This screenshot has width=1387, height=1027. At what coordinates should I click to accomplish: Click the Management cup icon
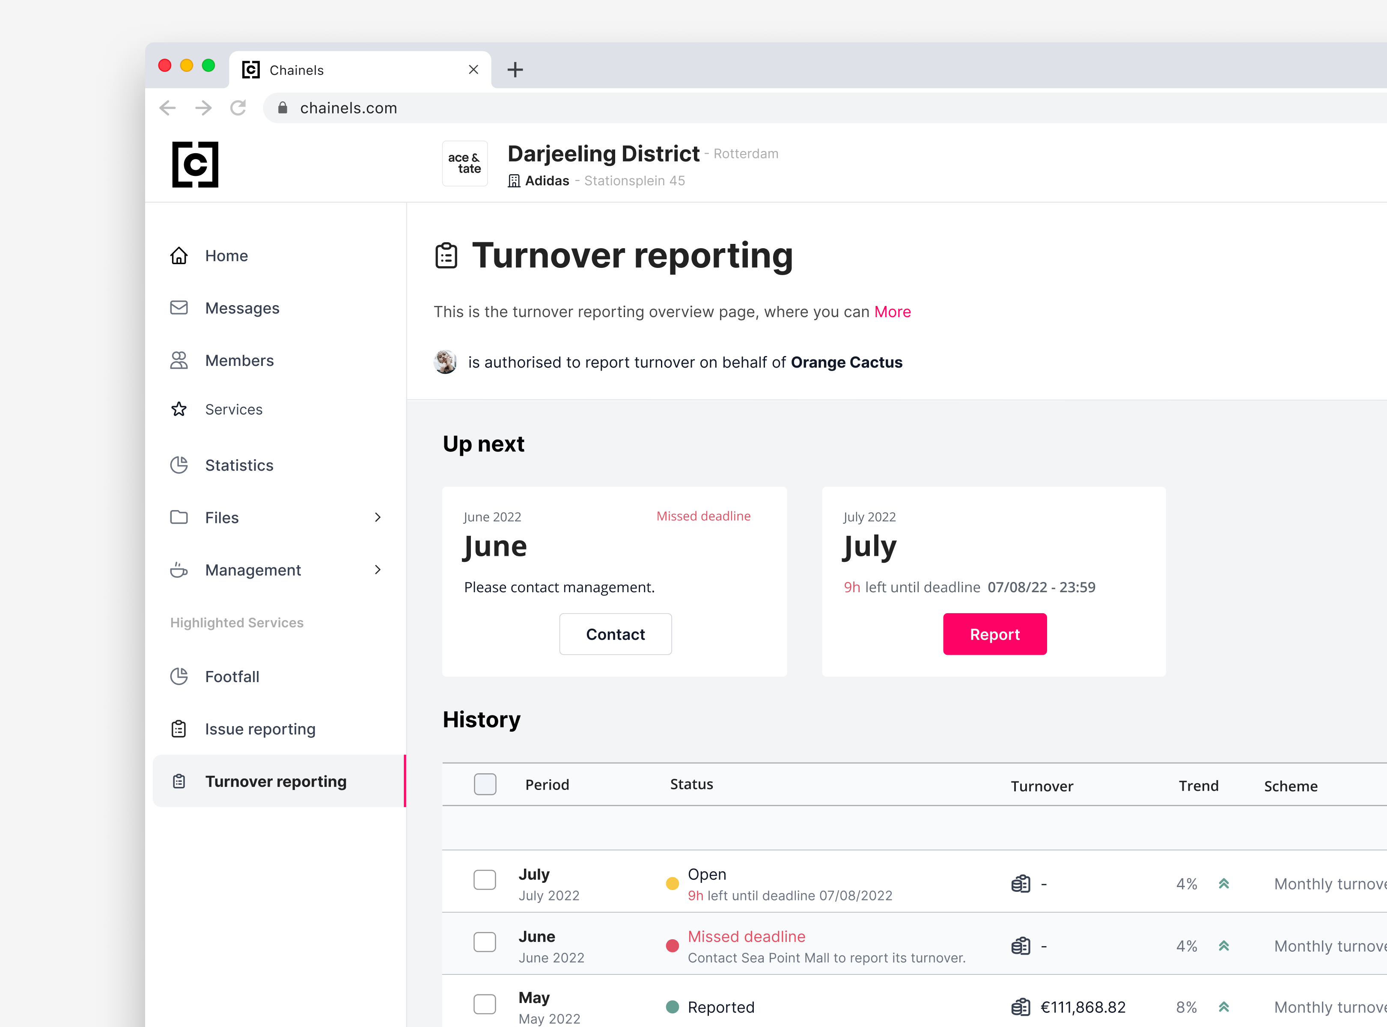[179, 570]
